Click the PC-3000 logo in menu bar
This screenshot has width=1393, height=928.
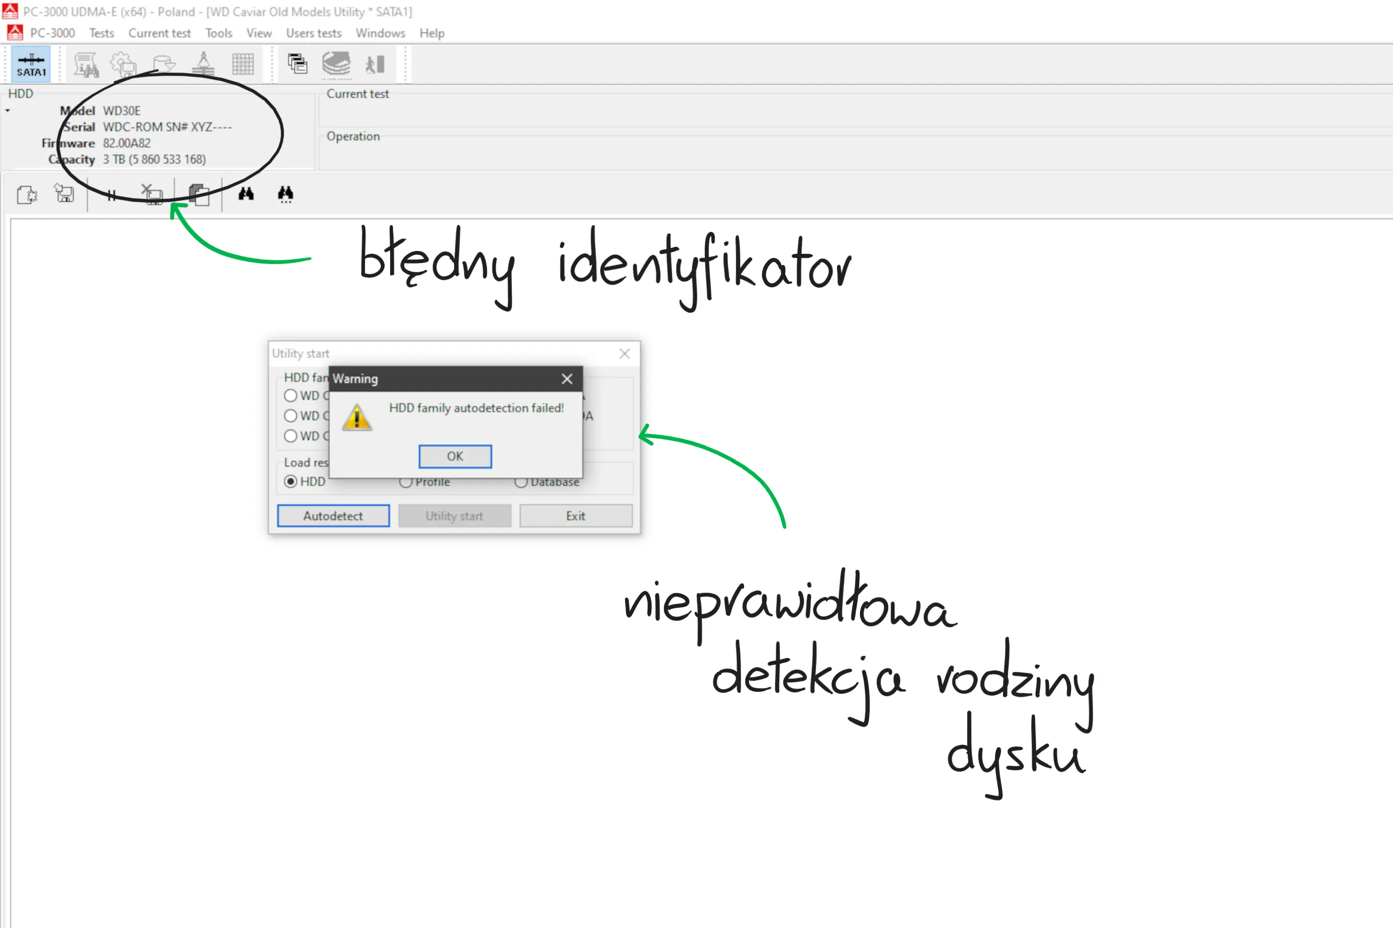tap(15, 32)
